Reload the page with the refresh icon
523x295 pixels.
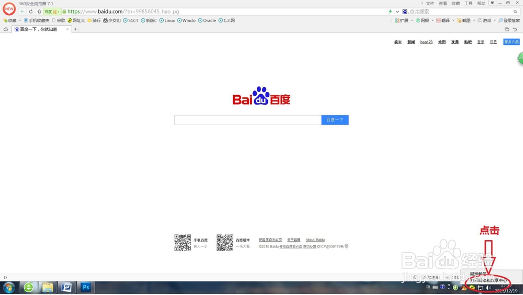click(x=31, y=12)
